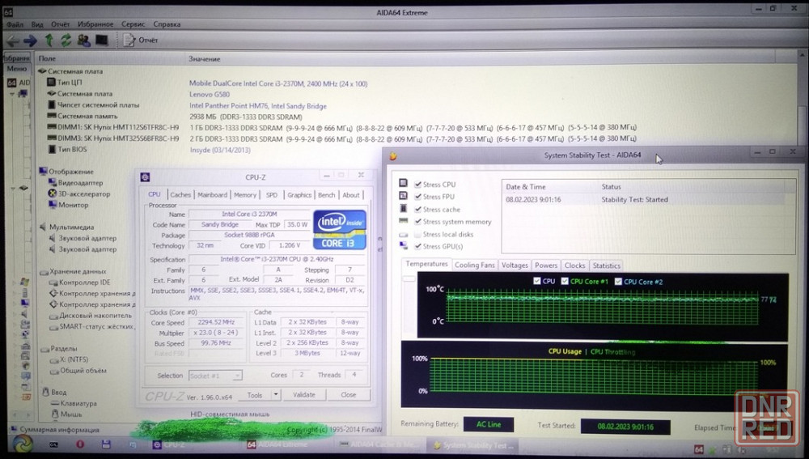The height and width of the screenshot is (459, 809).
Task: Open the Сервис menu
Action: (133, 24)
